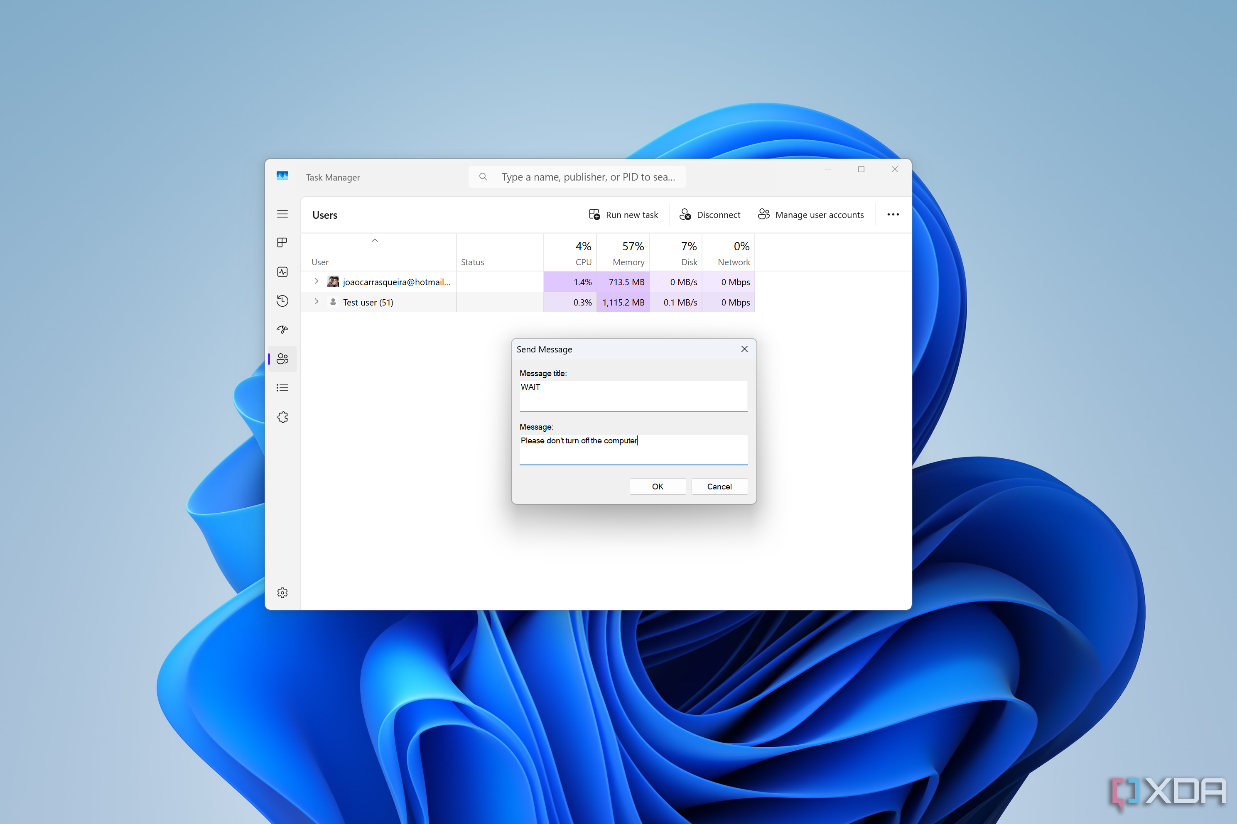Open the Details page icon
Screen dimensions: 1237x824
click(x=282, y=388)
